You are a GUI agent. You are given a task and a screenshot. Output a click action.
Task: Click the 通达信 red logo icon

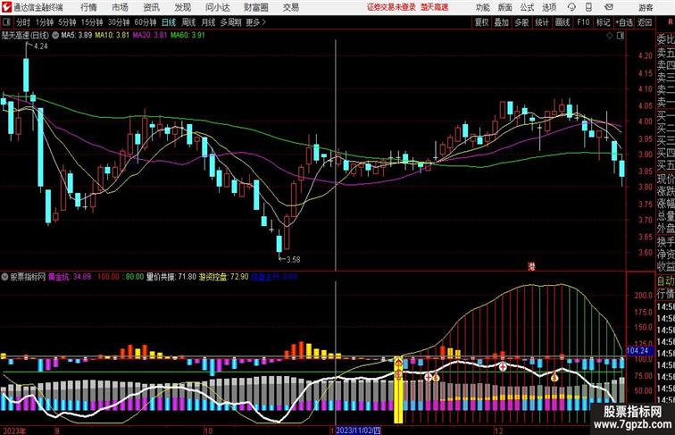6,7
